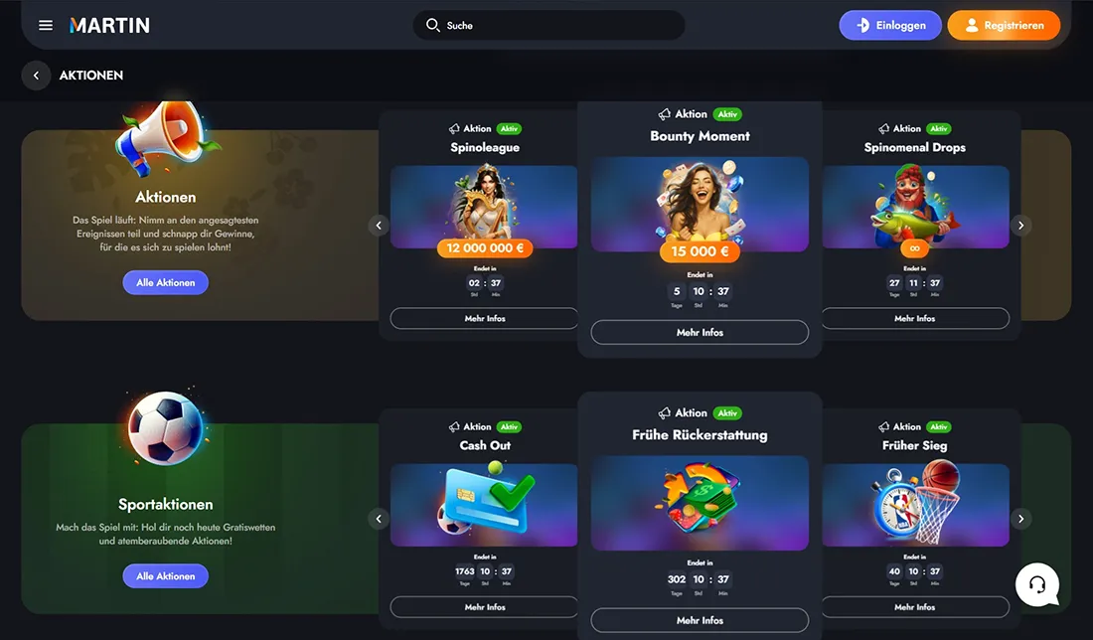Image resolution: width=1093 pixels, height=640 pixels.
Task: Click the search magnifier icon
Action: pos(433,25)
